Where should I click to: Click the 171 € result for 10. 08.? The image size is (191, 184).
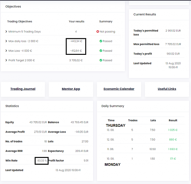pos(173,159)
